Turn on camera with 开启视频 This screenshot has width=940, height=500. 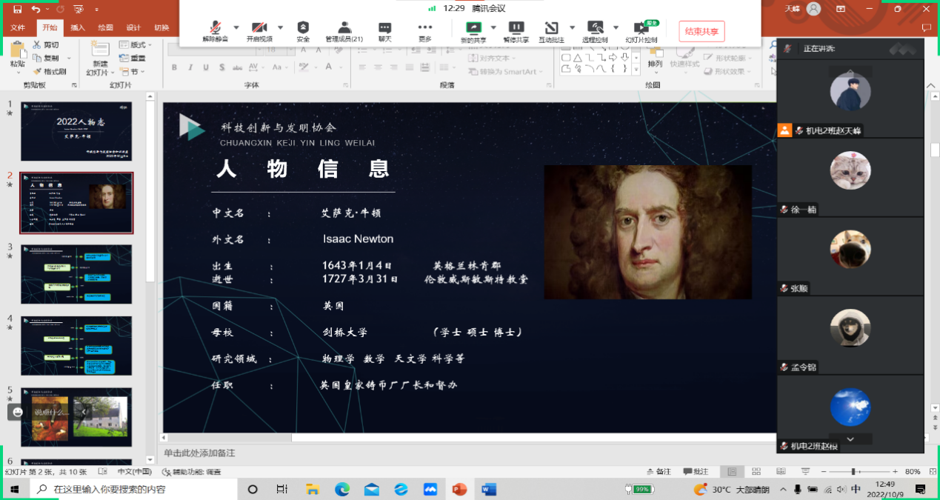point(259,27)
